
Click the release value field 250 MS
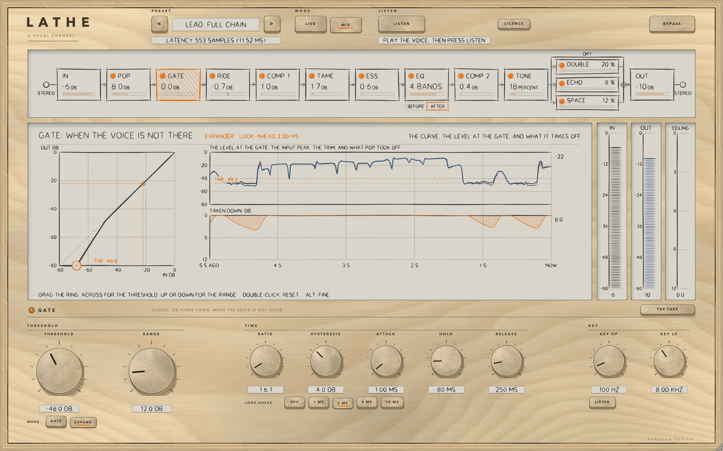506,390
